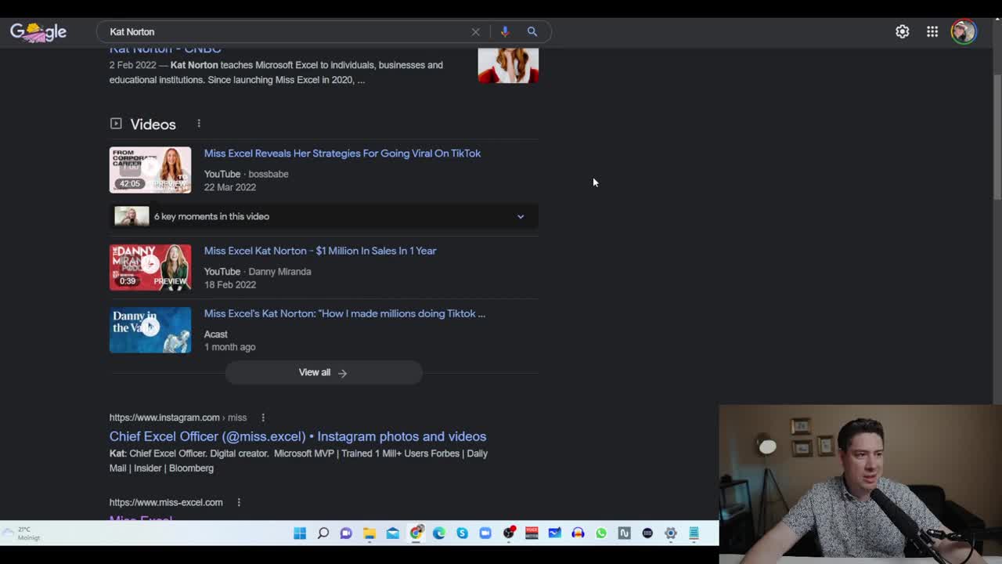Open 'How I made millions doing Tiktok' link
The image size is (1002, 564).
point(344,313)
